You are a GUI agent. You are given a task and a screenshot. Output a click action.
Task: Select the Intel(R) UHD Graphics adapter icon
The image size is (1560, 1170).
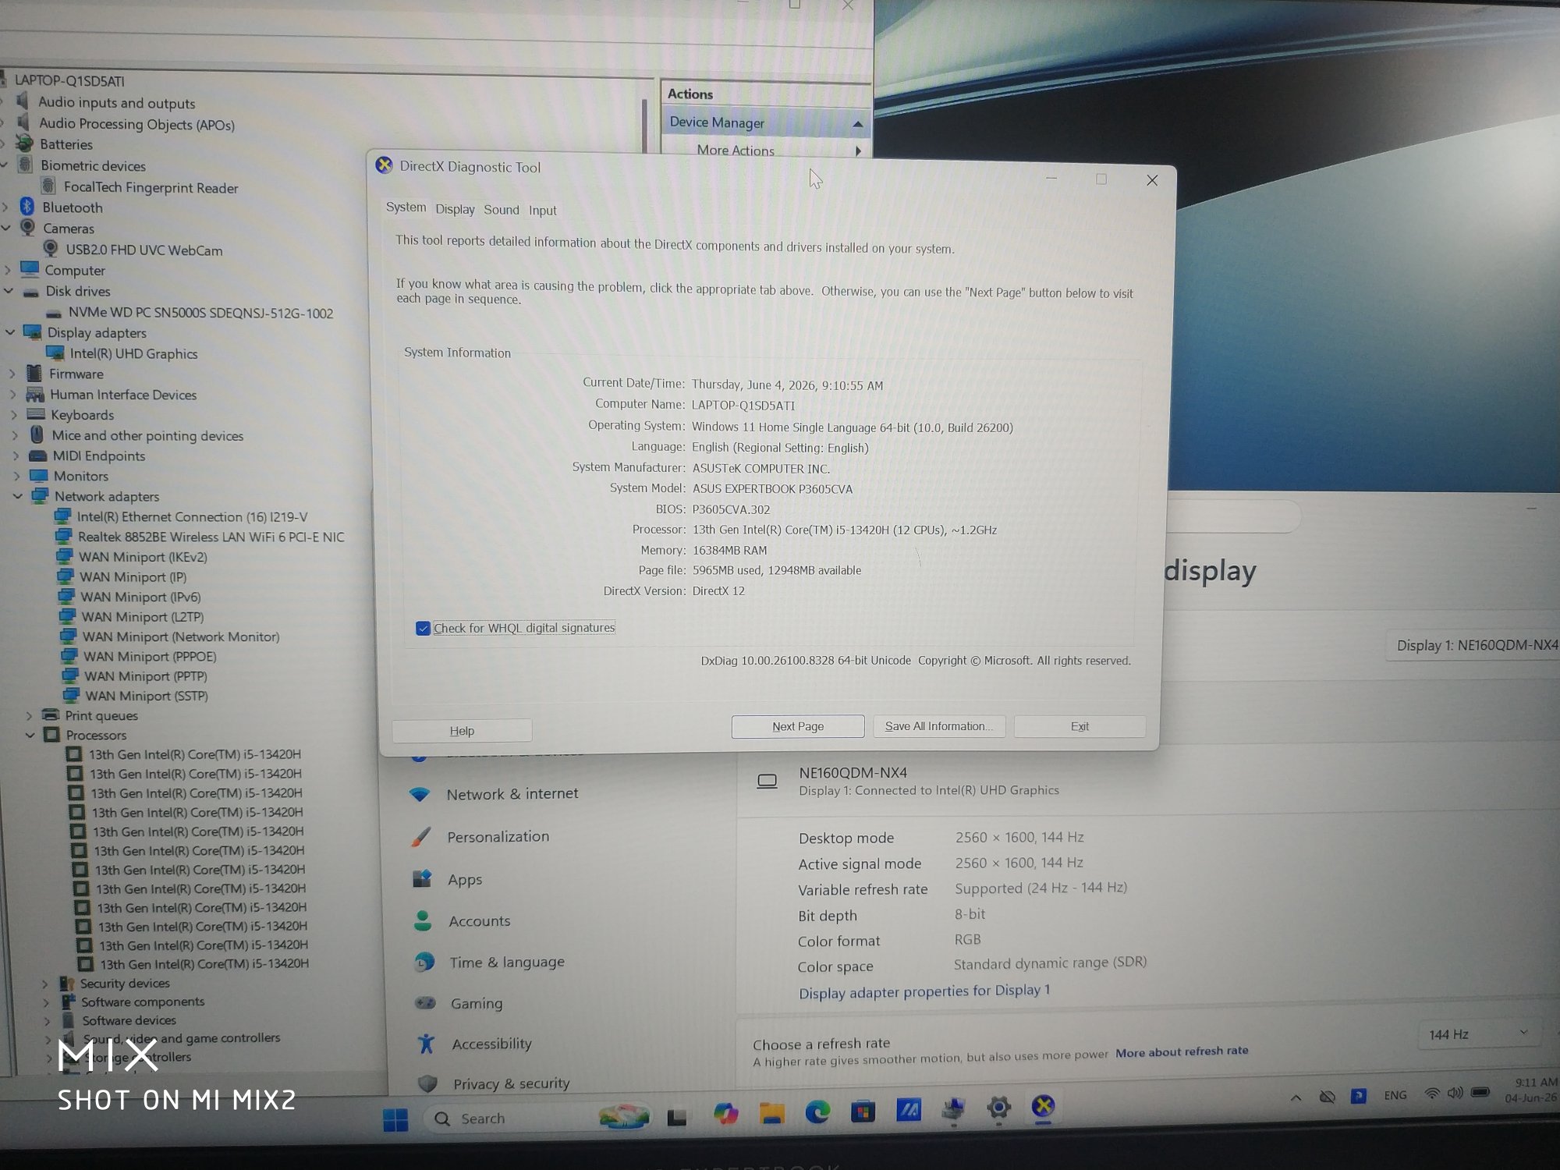point(55,353)
